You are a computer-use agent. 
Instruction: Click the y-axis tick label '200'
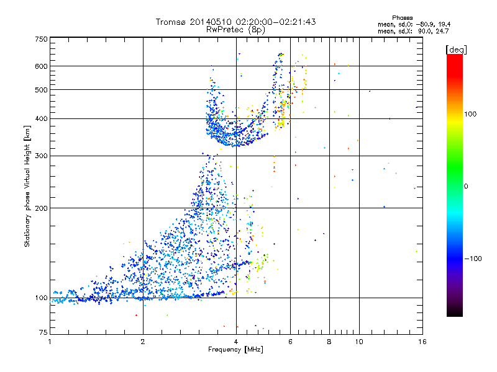pos(42,208)
